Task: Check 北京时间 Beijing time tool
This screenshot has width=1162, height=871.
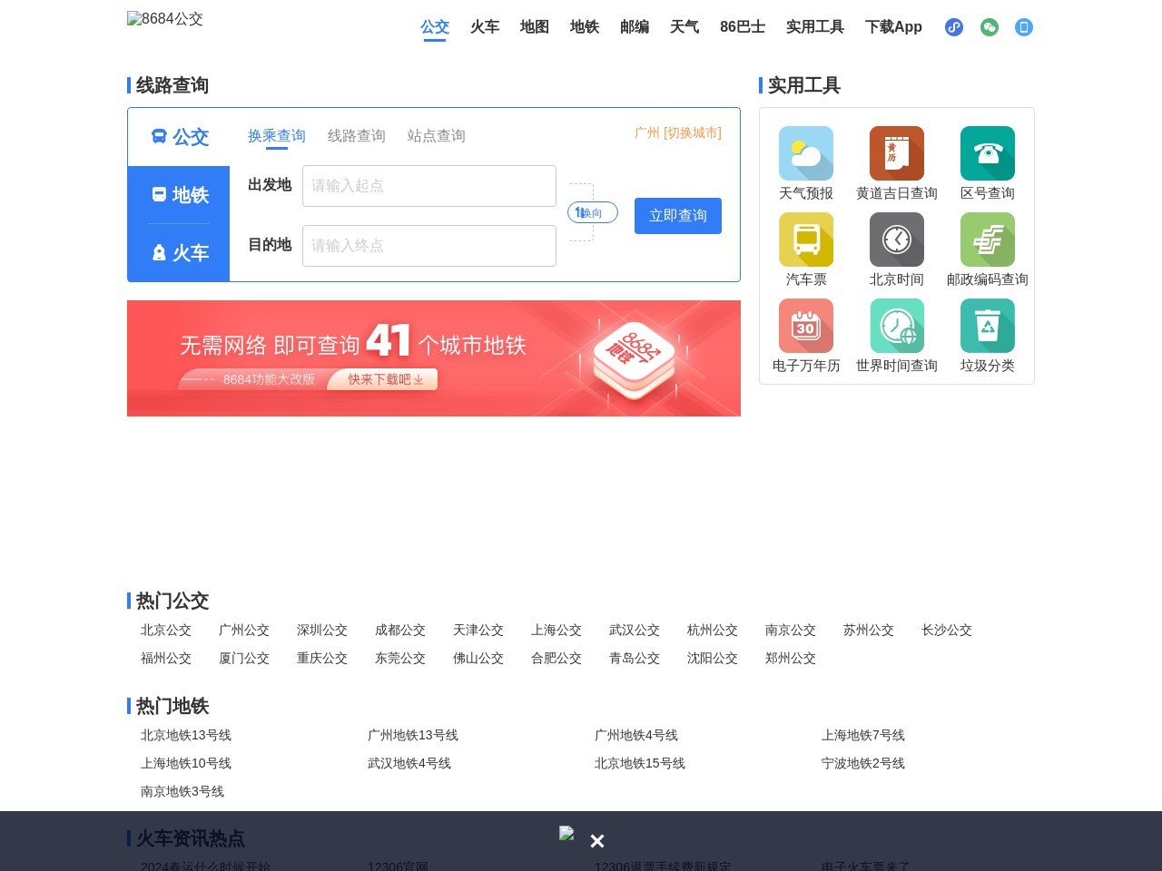Action: (896, 250)
